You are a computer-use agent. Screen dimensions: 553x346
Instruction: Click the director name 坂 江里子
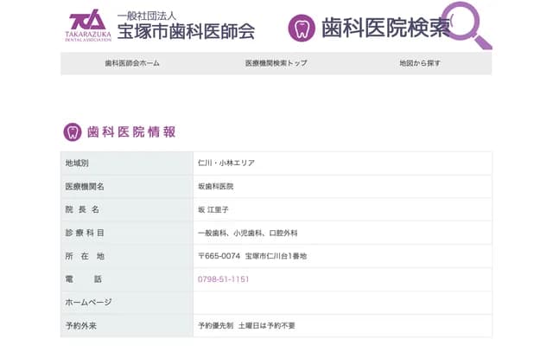pyautogui.click(x=213, y=209)
